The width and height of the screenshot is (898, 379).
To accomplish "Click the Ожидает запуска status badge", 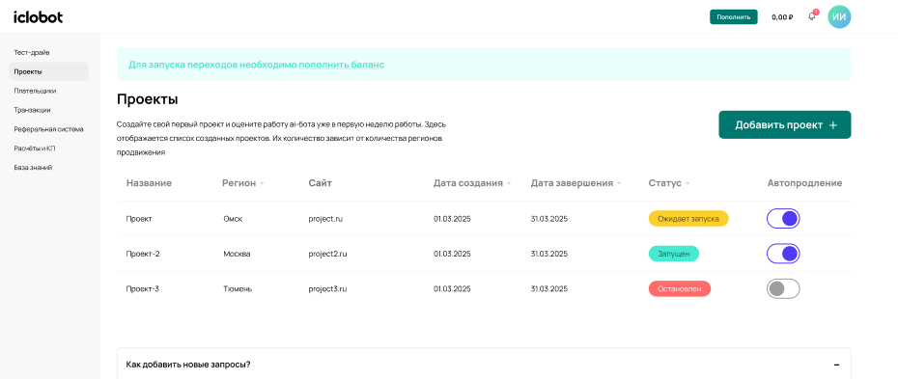I will click(x=688, y=218).
